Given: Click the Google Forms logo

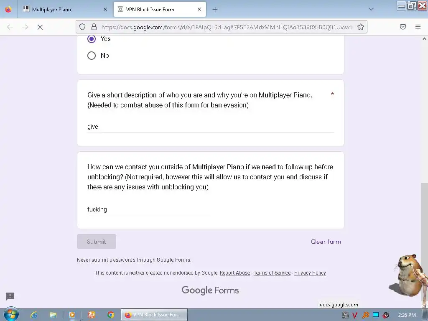Looking at the screenshot, I should click(210, 290).
